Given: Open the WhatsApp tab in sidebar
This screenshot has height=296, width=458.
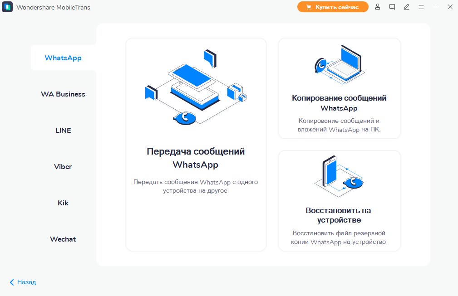Looking at the screenshot, I should [x=63, y=58].
